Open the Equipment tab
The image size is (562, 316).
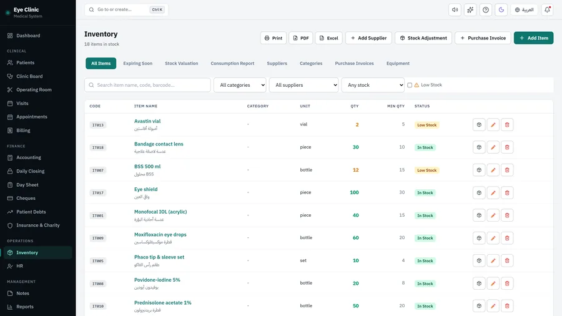click(x=398, y=64)
